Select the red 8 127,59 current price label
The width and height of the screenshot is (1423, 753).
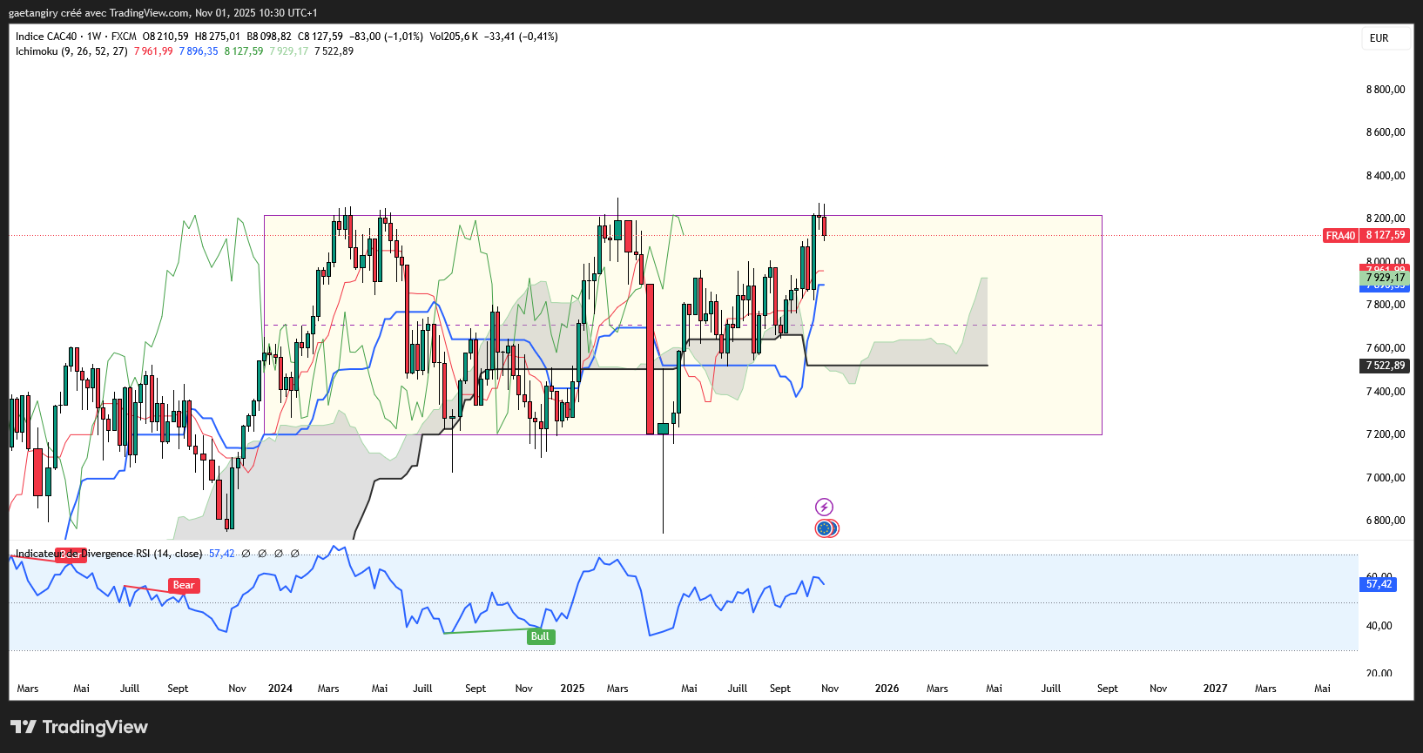pyautogui.click(x=1385, y=235)
